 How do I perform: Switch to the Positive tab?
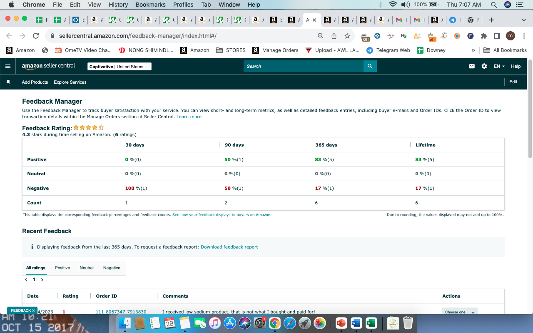pos(62,268)
